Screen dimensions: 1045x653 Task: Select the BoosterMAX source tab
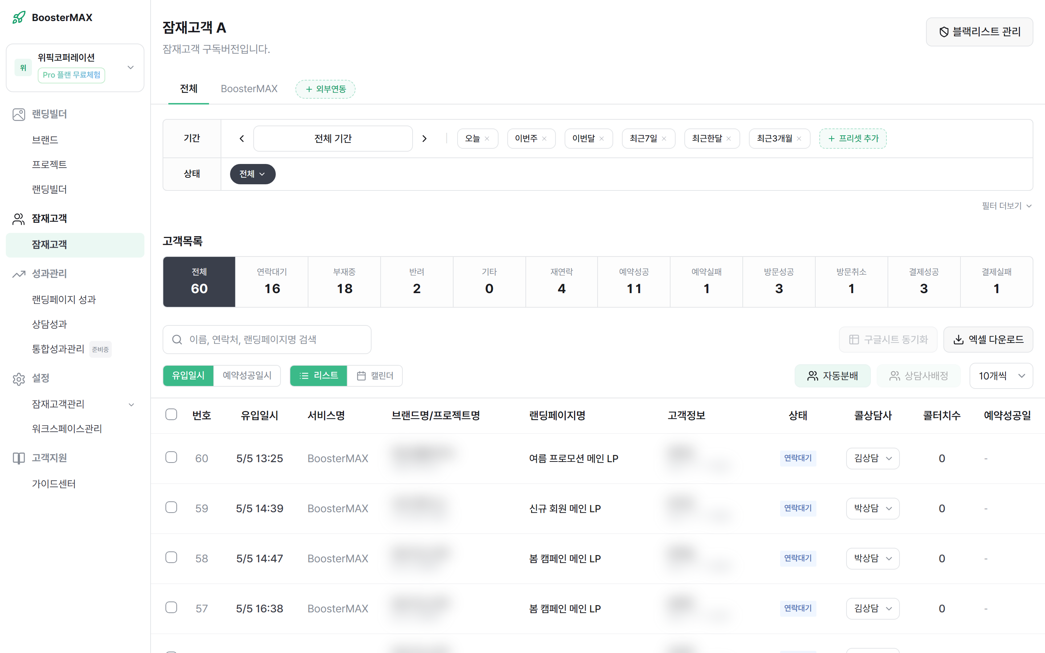click(249, 89)
